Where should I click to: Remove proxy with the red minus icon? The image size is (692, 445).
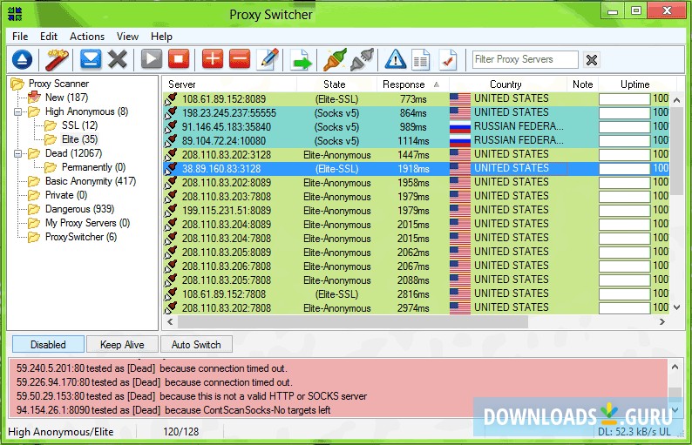(x=240, y=59)
